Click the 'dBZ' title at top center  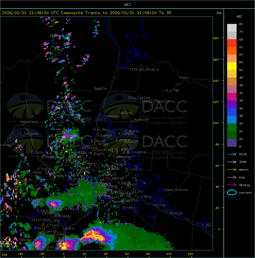[128, 5]
